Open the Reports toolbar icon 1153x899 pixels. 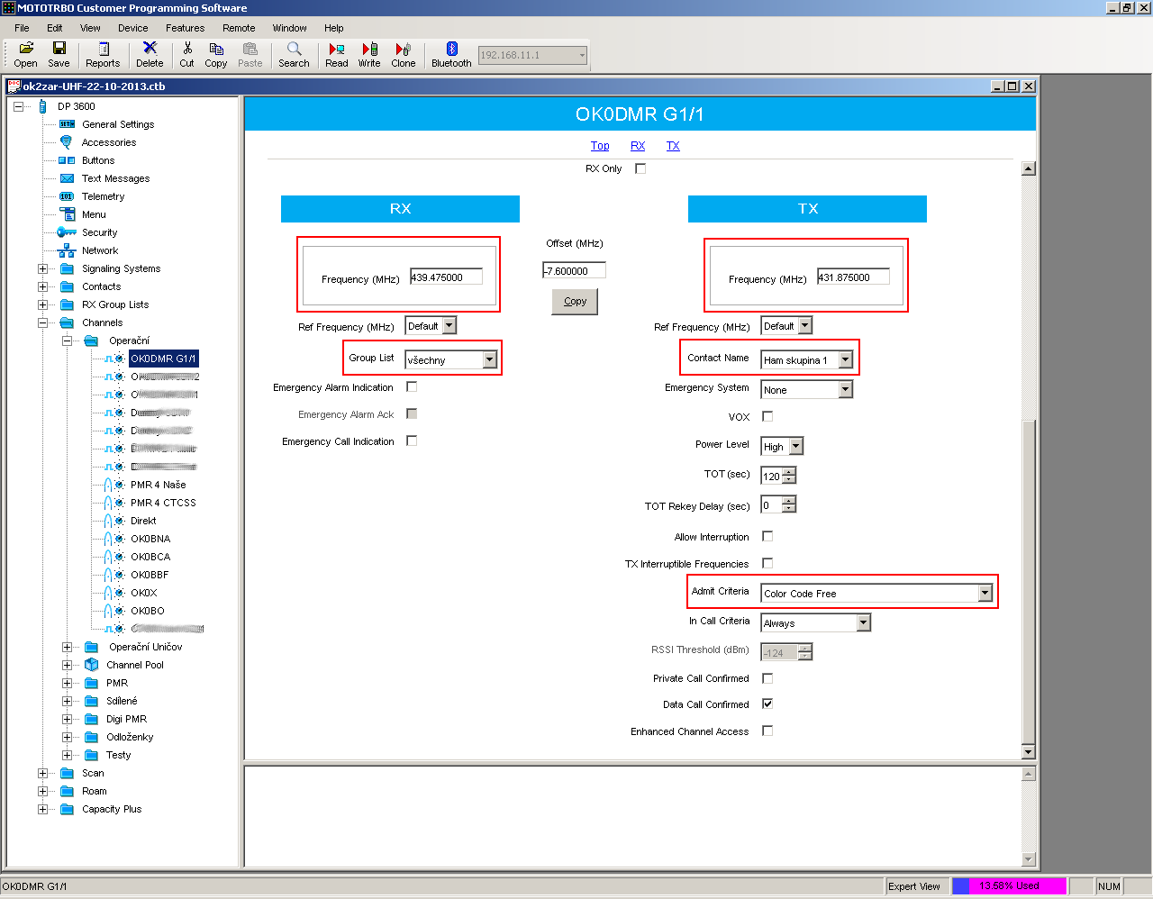103,54
